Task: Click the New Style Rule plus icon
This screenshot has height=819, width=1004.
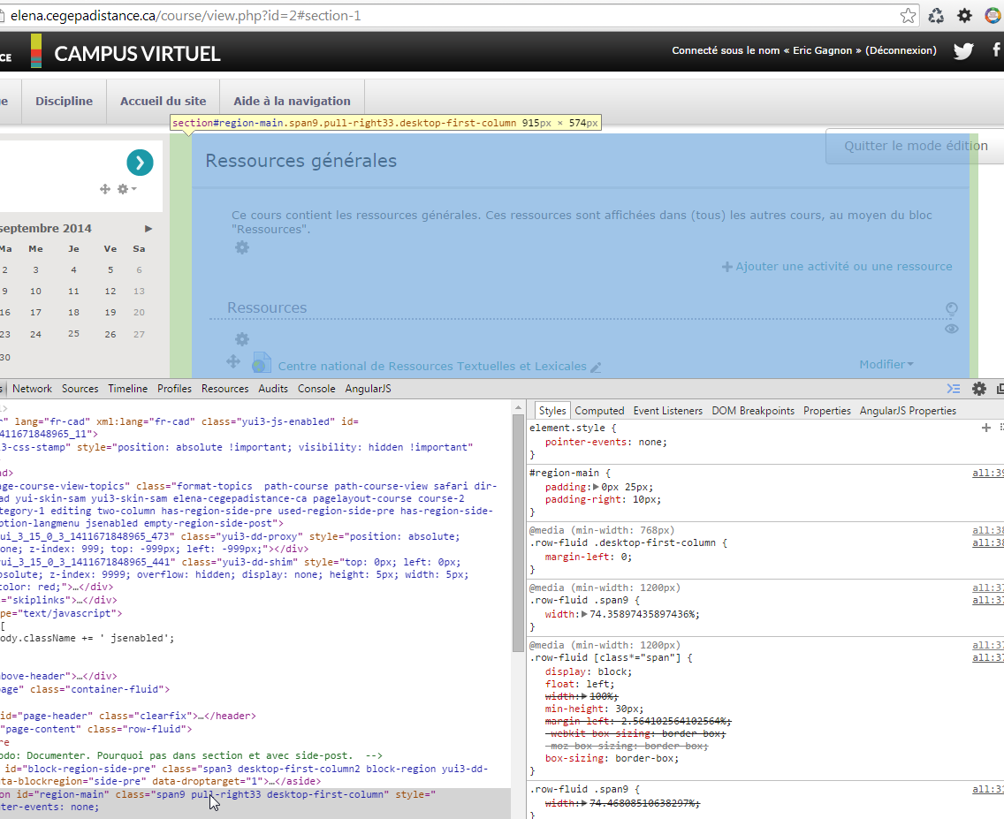Action: coord(986,428)
